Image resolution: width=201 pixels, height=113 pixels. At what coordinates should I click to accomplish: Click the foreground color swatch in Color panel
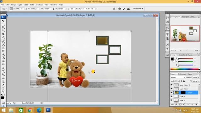click(172, 59)
